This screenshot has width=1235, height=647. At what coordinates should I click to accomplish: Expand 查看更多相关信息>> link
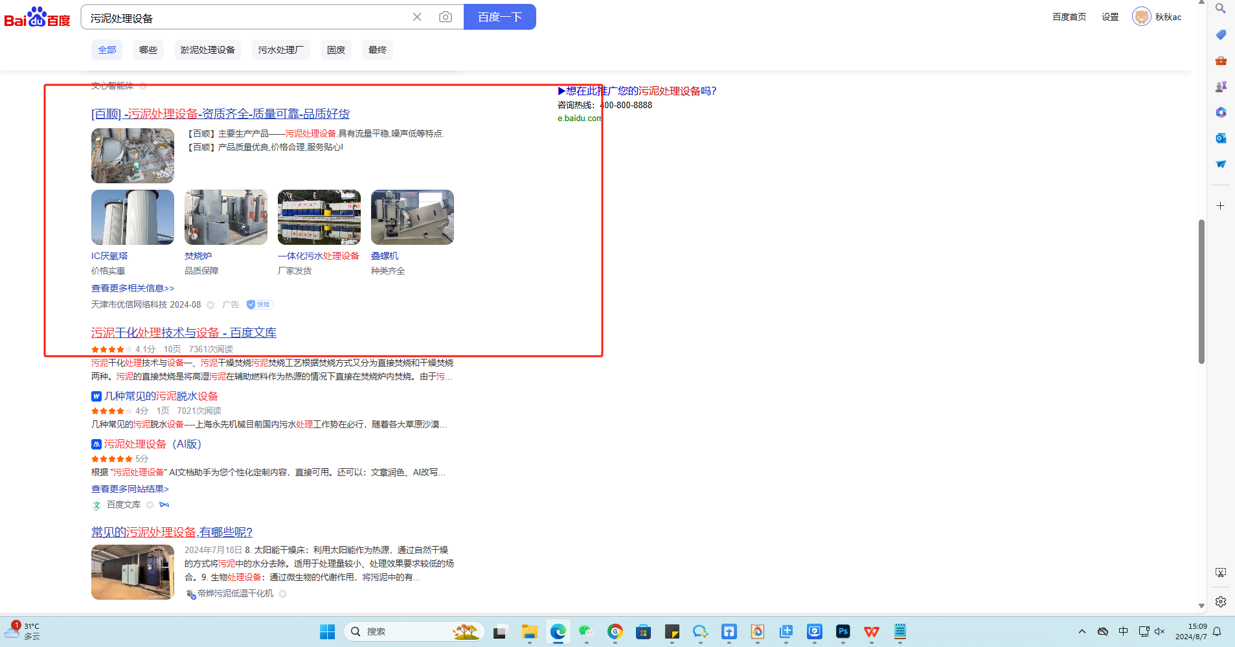pyautogui.click(x=133, y=288)
